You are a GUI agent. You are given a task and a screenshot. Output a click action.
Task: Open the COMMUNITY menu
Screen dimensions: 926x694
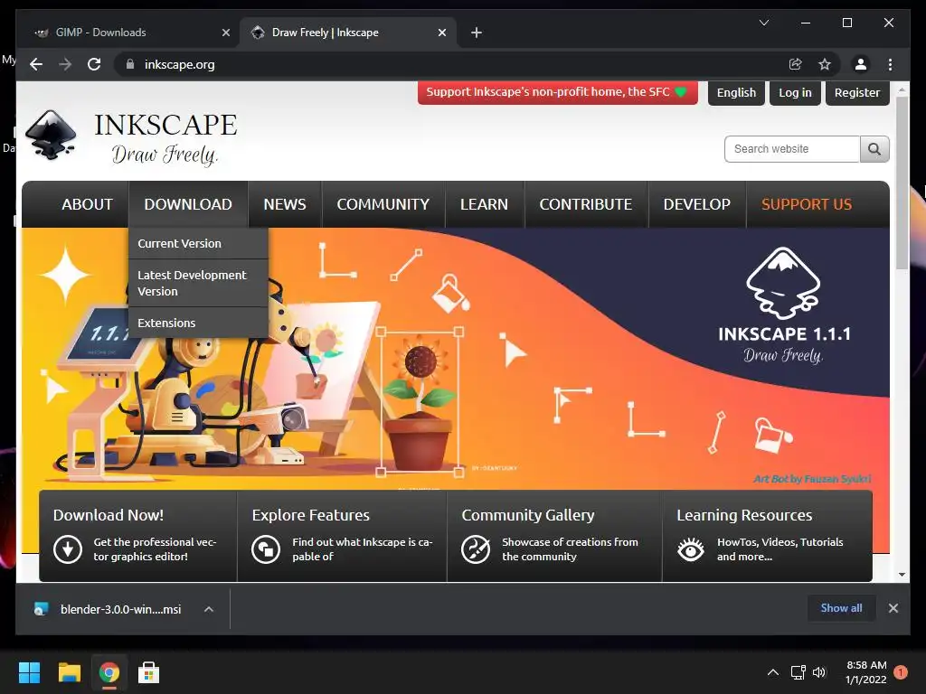click(x=383, y=204)
